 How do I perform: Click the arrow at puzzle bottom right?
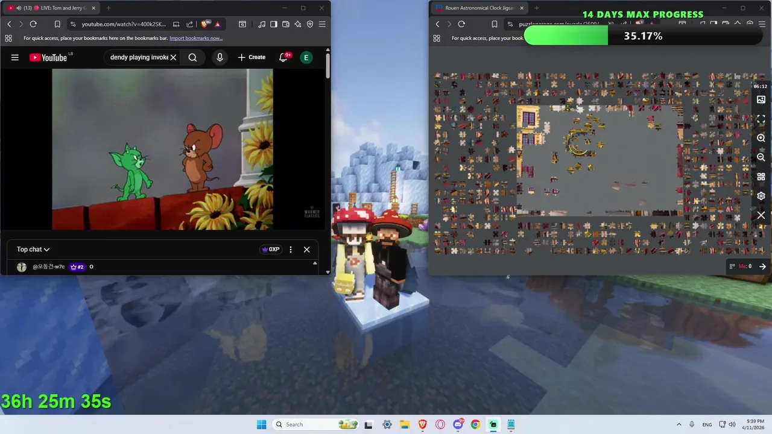pos(762,266)
